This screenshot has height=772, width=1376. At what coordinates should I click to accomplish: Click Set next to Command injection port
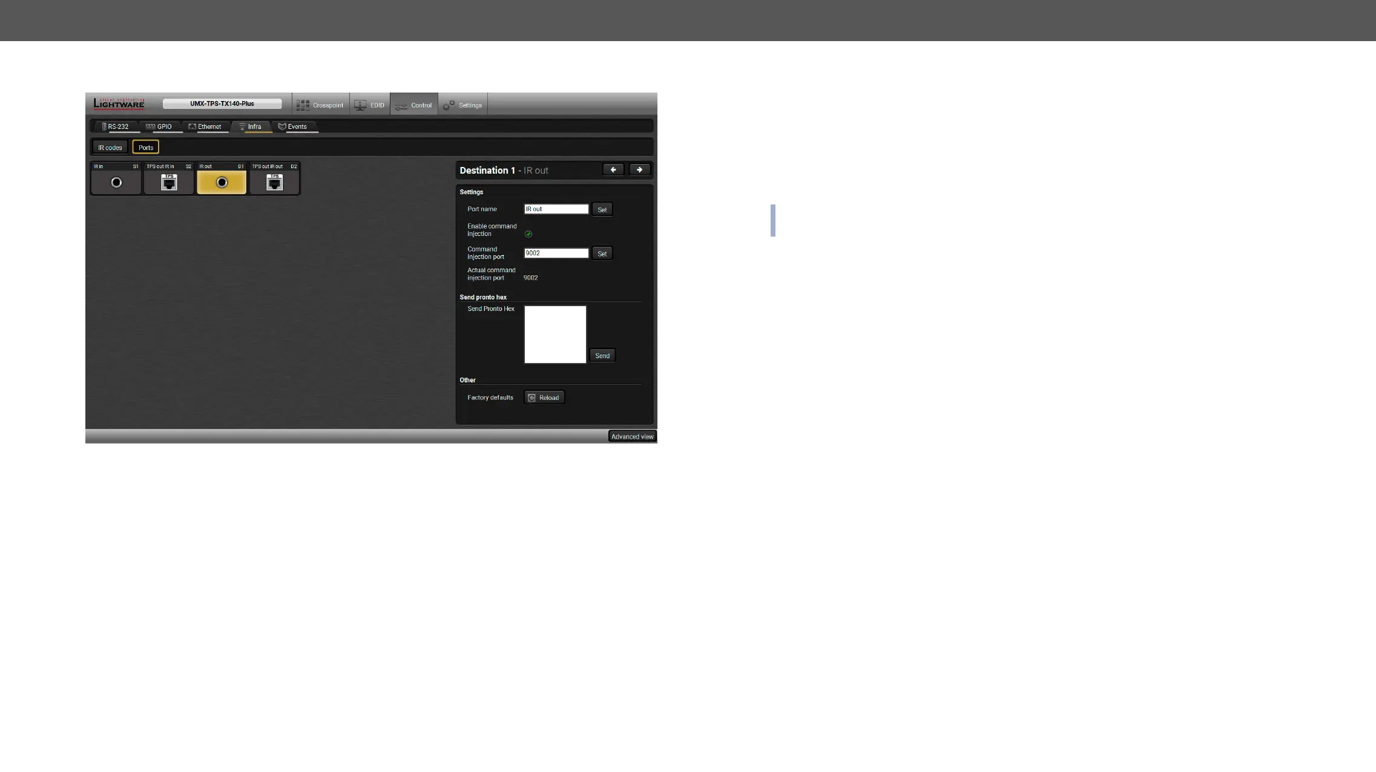click(602, 254)
